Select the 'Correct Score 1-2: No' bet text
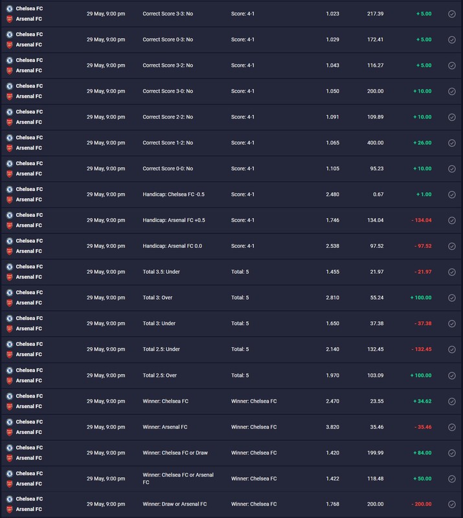The width and height of the screenshot is (463, 518). (168, 142)
